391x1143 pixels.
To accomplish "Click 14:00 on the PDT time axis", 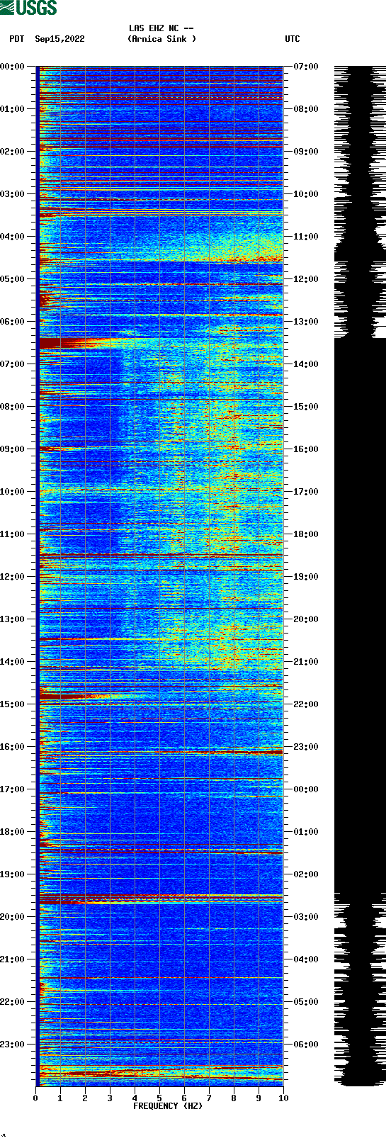I will click(13, 662).
